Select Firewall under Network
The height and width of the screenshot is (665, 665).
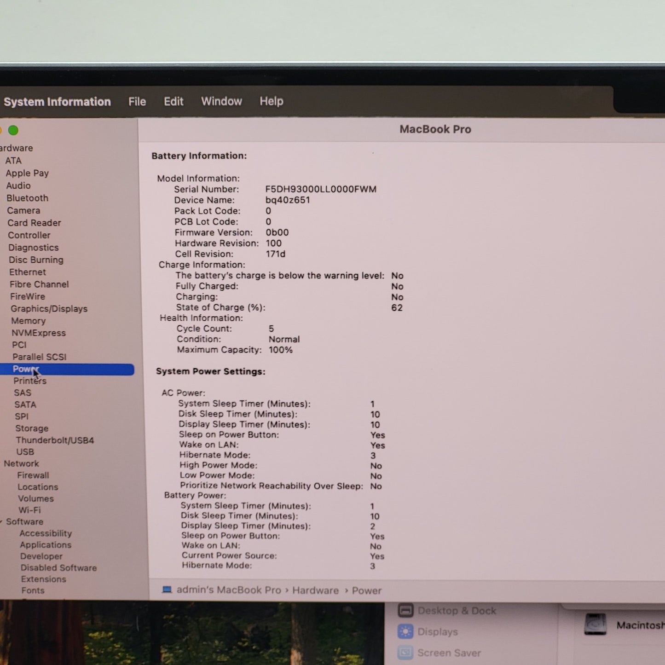(33, 475)
